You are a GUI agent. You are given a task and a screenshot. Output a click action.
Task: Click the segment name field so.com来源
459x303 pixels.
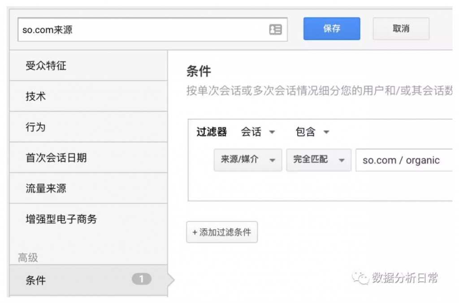click(143, 30)
